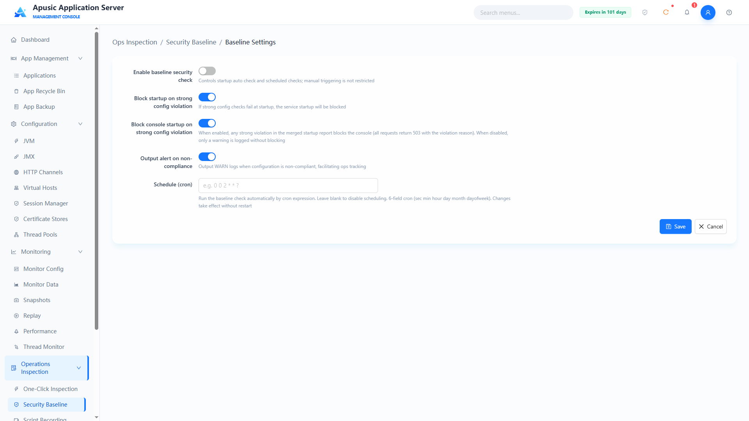This screenshot has width=749, height=421.
Task: Open the help question mark icon
Action: point(729,12)
